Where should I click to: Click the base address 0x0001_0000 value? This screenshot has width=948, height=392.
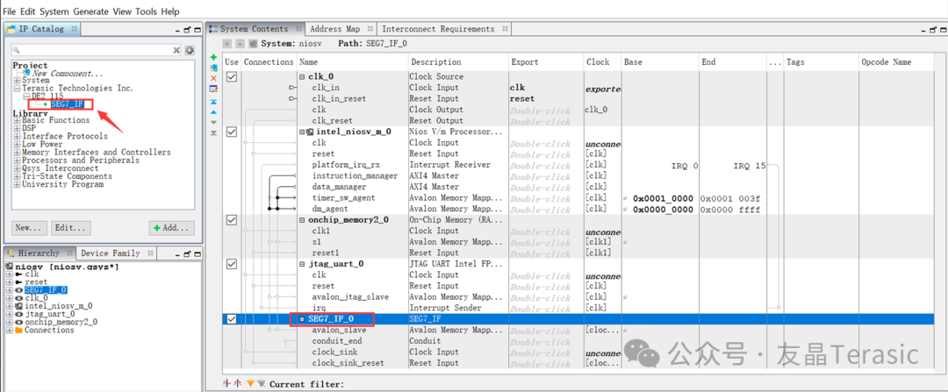coord(662,198)
